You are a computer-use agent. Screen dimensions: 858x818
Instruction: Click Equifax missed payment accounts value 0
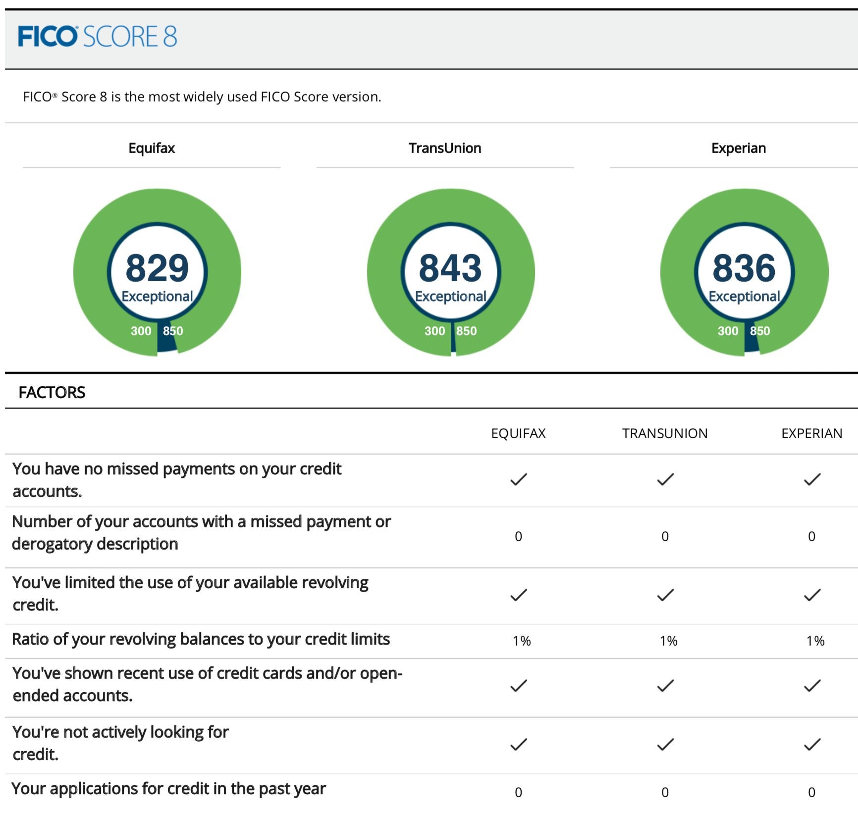point(518,536)
